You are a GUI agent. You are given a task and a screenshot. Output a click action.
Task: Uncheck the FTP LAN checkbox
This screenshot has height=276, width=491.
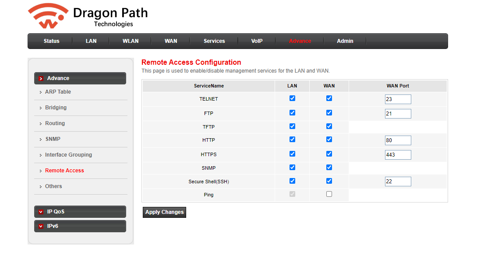(292, 112)
